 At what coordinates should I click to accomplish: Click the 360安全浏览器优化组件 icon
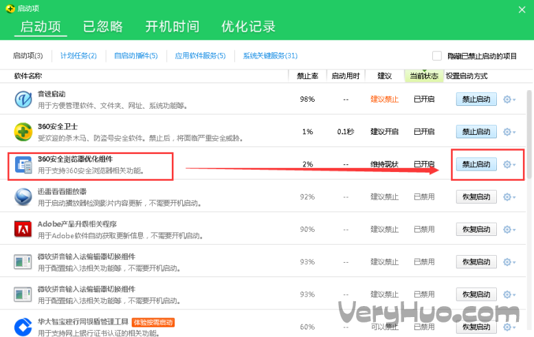(x=23, y=165)
